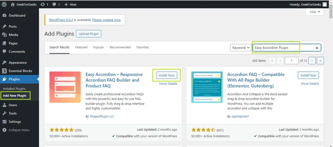The width and height of the screenshot is (333, 147).
Task: Click the 'Add Plugins' page heading
Action: [x=59, y=34]
